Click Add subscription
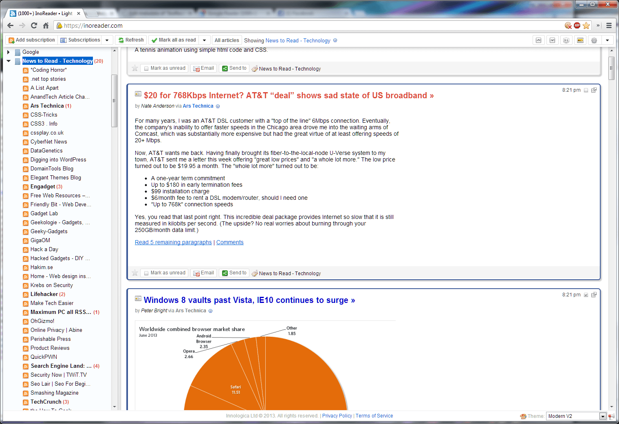The height and width of the screenshot is (424, 619). tap(32, 40)
